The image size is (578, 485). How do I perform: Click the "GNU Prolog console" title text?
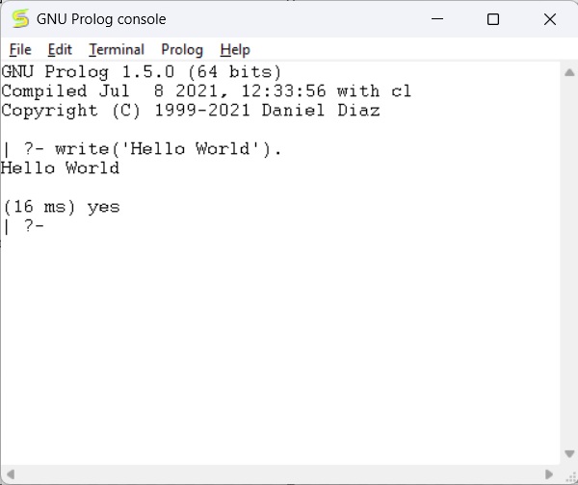pyautogui.click(x=101, y=19)
